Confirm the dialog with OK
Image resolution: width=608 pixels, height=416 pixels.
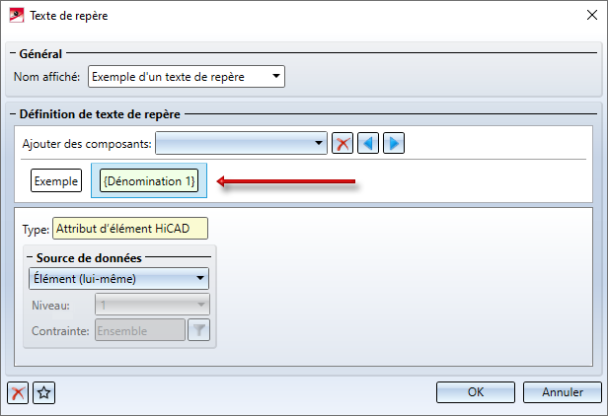click(476, 392)
